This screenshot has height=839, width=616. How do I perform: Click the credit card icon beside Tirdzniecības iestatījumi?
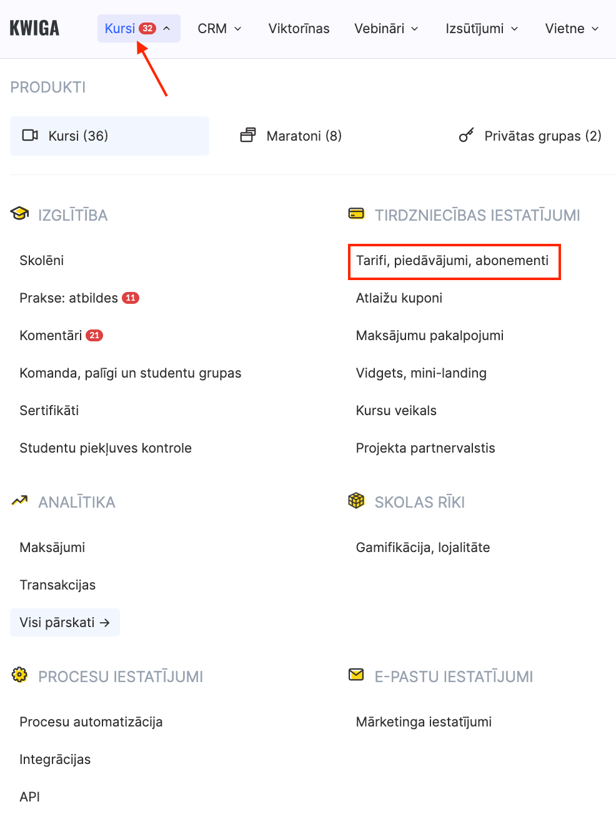click(356, 214)
